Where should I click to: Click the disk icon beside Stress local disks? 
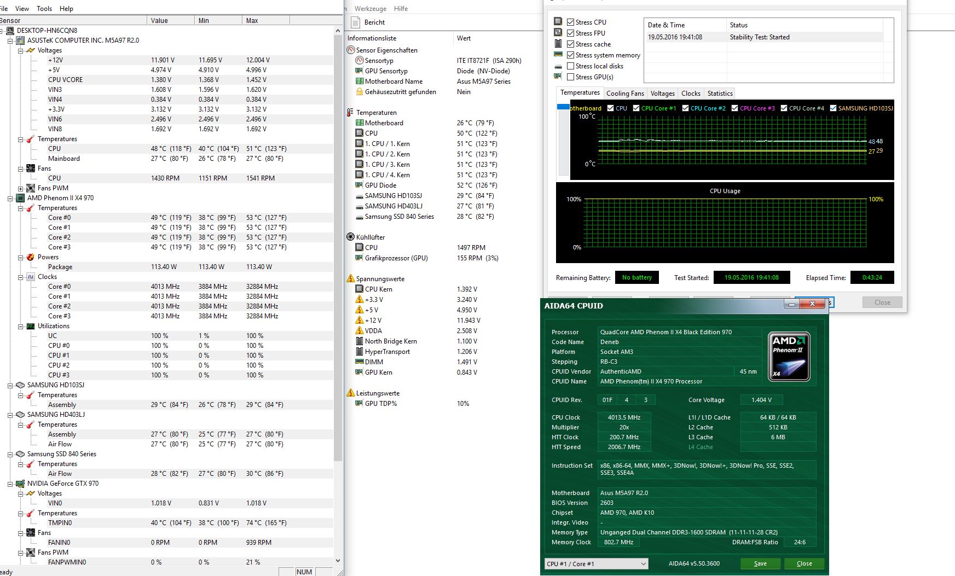pos(558,66)
